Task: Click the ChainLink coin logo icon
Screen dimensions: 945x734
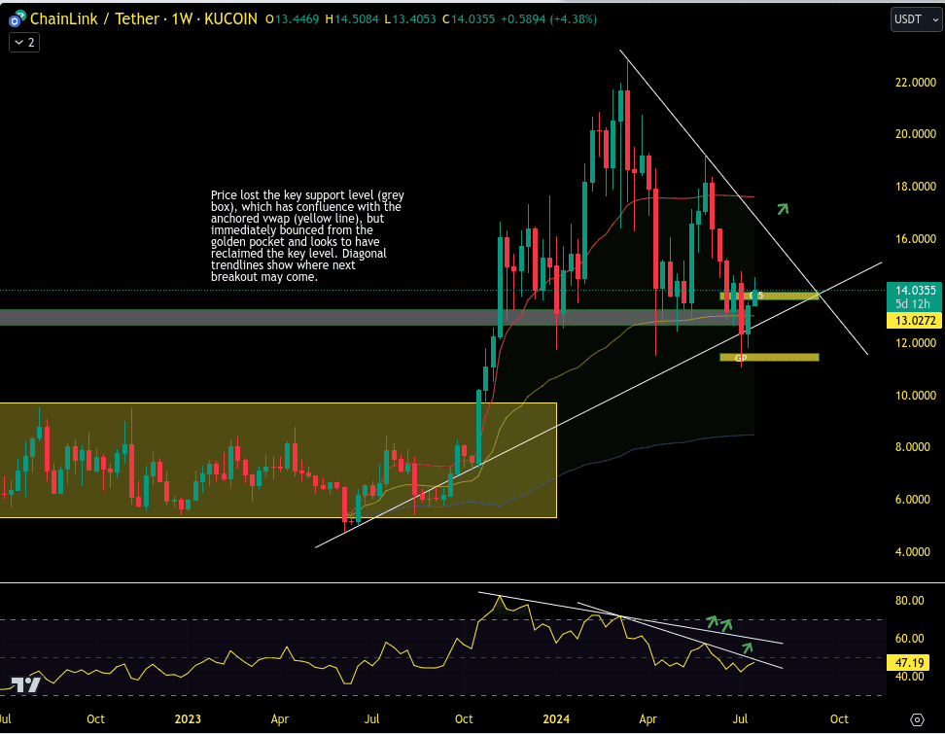Action: click(17, 19)
